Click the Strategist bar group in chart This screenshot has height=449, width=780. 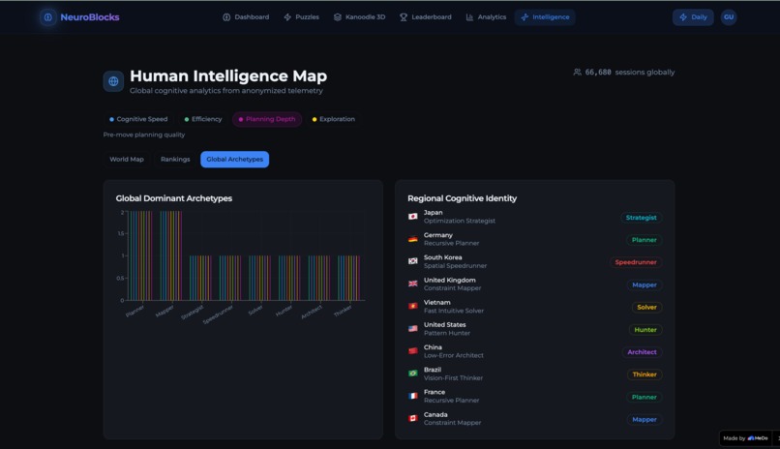pyautogui.click(x=200, y=278)
